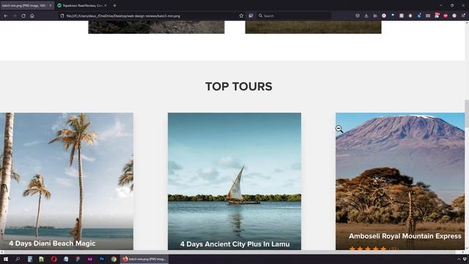
Task: Open the 4 Days Diani Beach Magic card
Action: coord(67,181)
